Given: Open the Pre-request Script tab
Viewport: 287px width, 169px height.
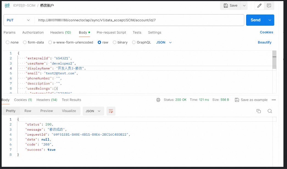Looking at the screenshot, I should coord(111,33).
